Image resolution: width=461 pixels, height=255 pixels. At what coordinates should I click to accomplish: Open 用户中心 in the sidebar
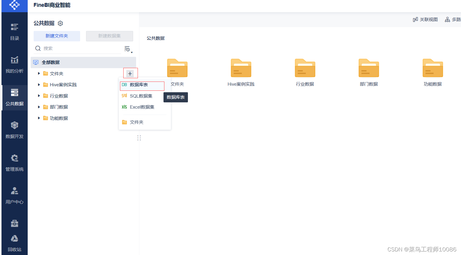pos(14,196)
